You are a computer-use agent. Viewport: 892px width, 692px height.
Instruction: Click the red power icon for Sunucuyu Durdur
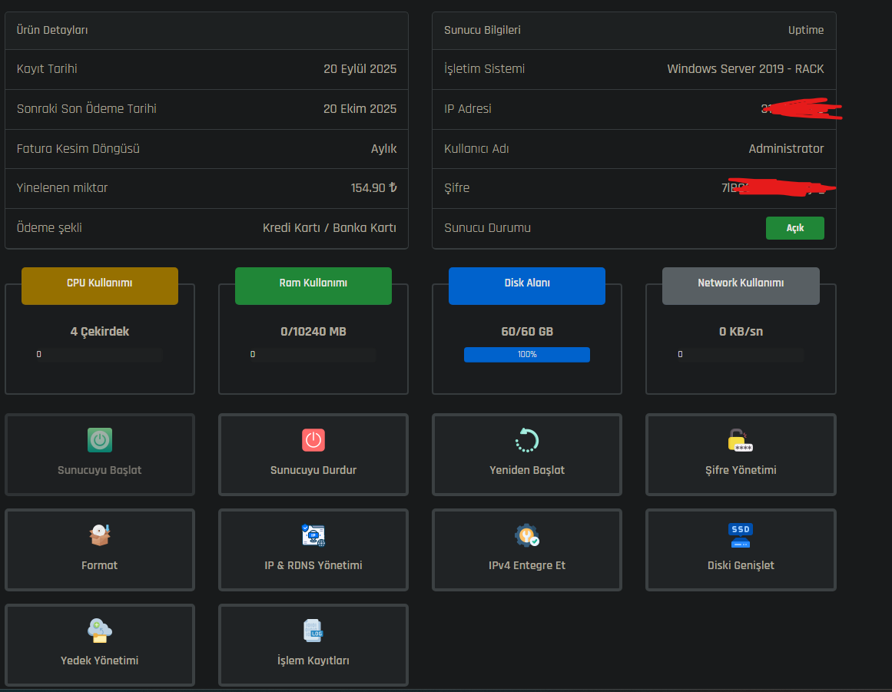click(313, 440)
